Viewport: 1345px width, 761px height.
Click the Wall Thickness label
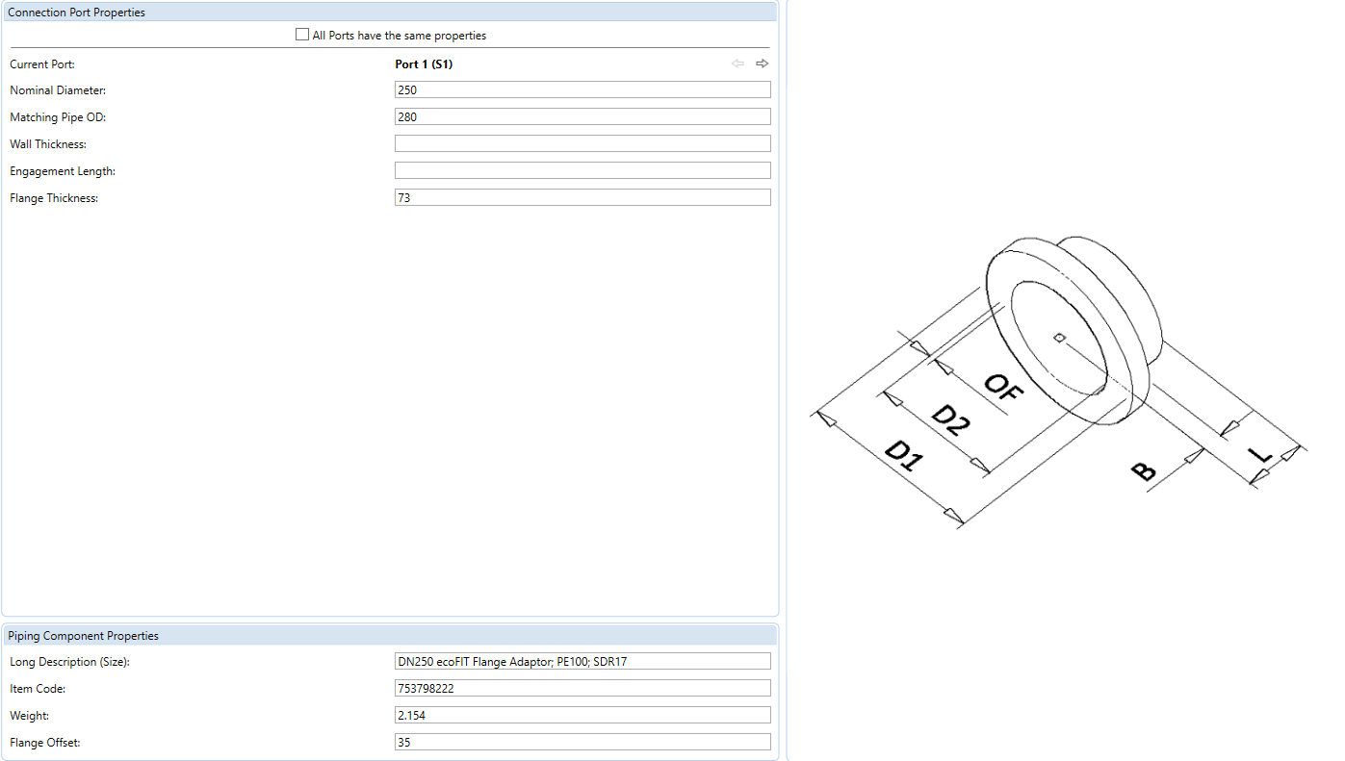(48, 144)
